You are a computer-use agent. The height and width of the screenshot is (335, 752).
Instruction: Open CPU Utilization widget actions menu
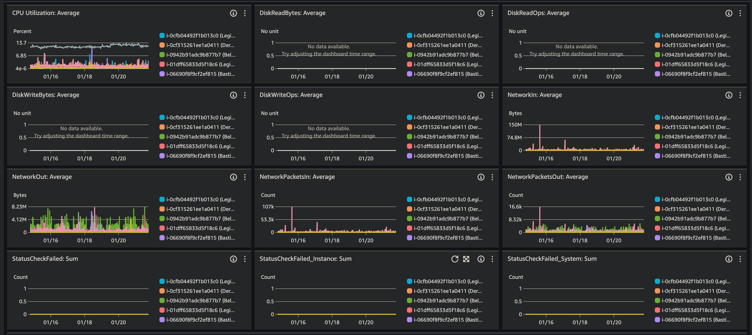tap(245, 13)
